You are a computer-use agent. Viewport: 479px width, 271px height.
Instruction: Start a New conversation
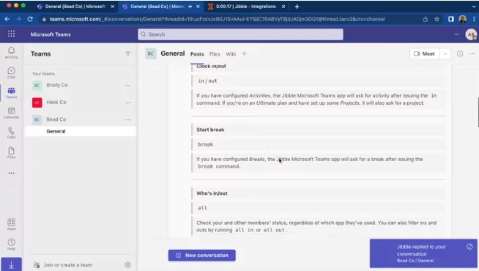(x=202, y=255)
